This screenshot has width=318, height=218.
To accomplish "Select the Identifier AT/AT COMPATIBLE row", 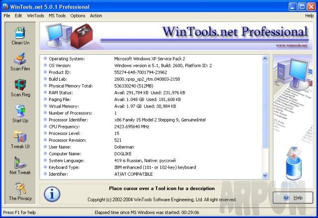I will point(151,174).
